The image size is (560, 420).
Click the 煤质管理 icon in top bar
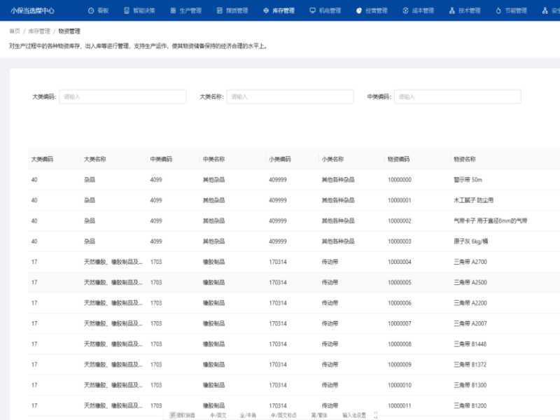point(219,10)
